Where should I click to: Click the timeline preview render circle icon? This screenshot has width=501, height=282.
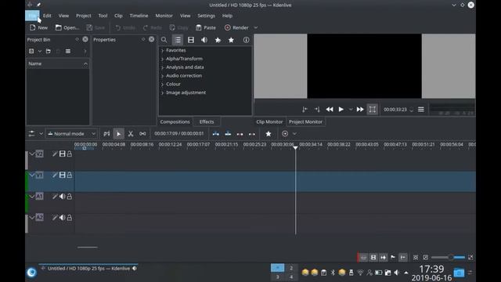pos(285,134)
